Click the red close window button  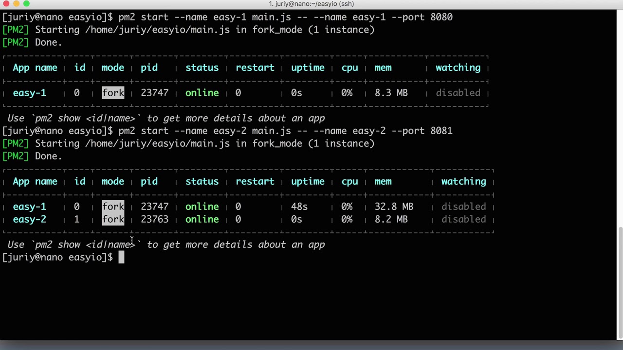pyautogui.click(x=5, y=4)
